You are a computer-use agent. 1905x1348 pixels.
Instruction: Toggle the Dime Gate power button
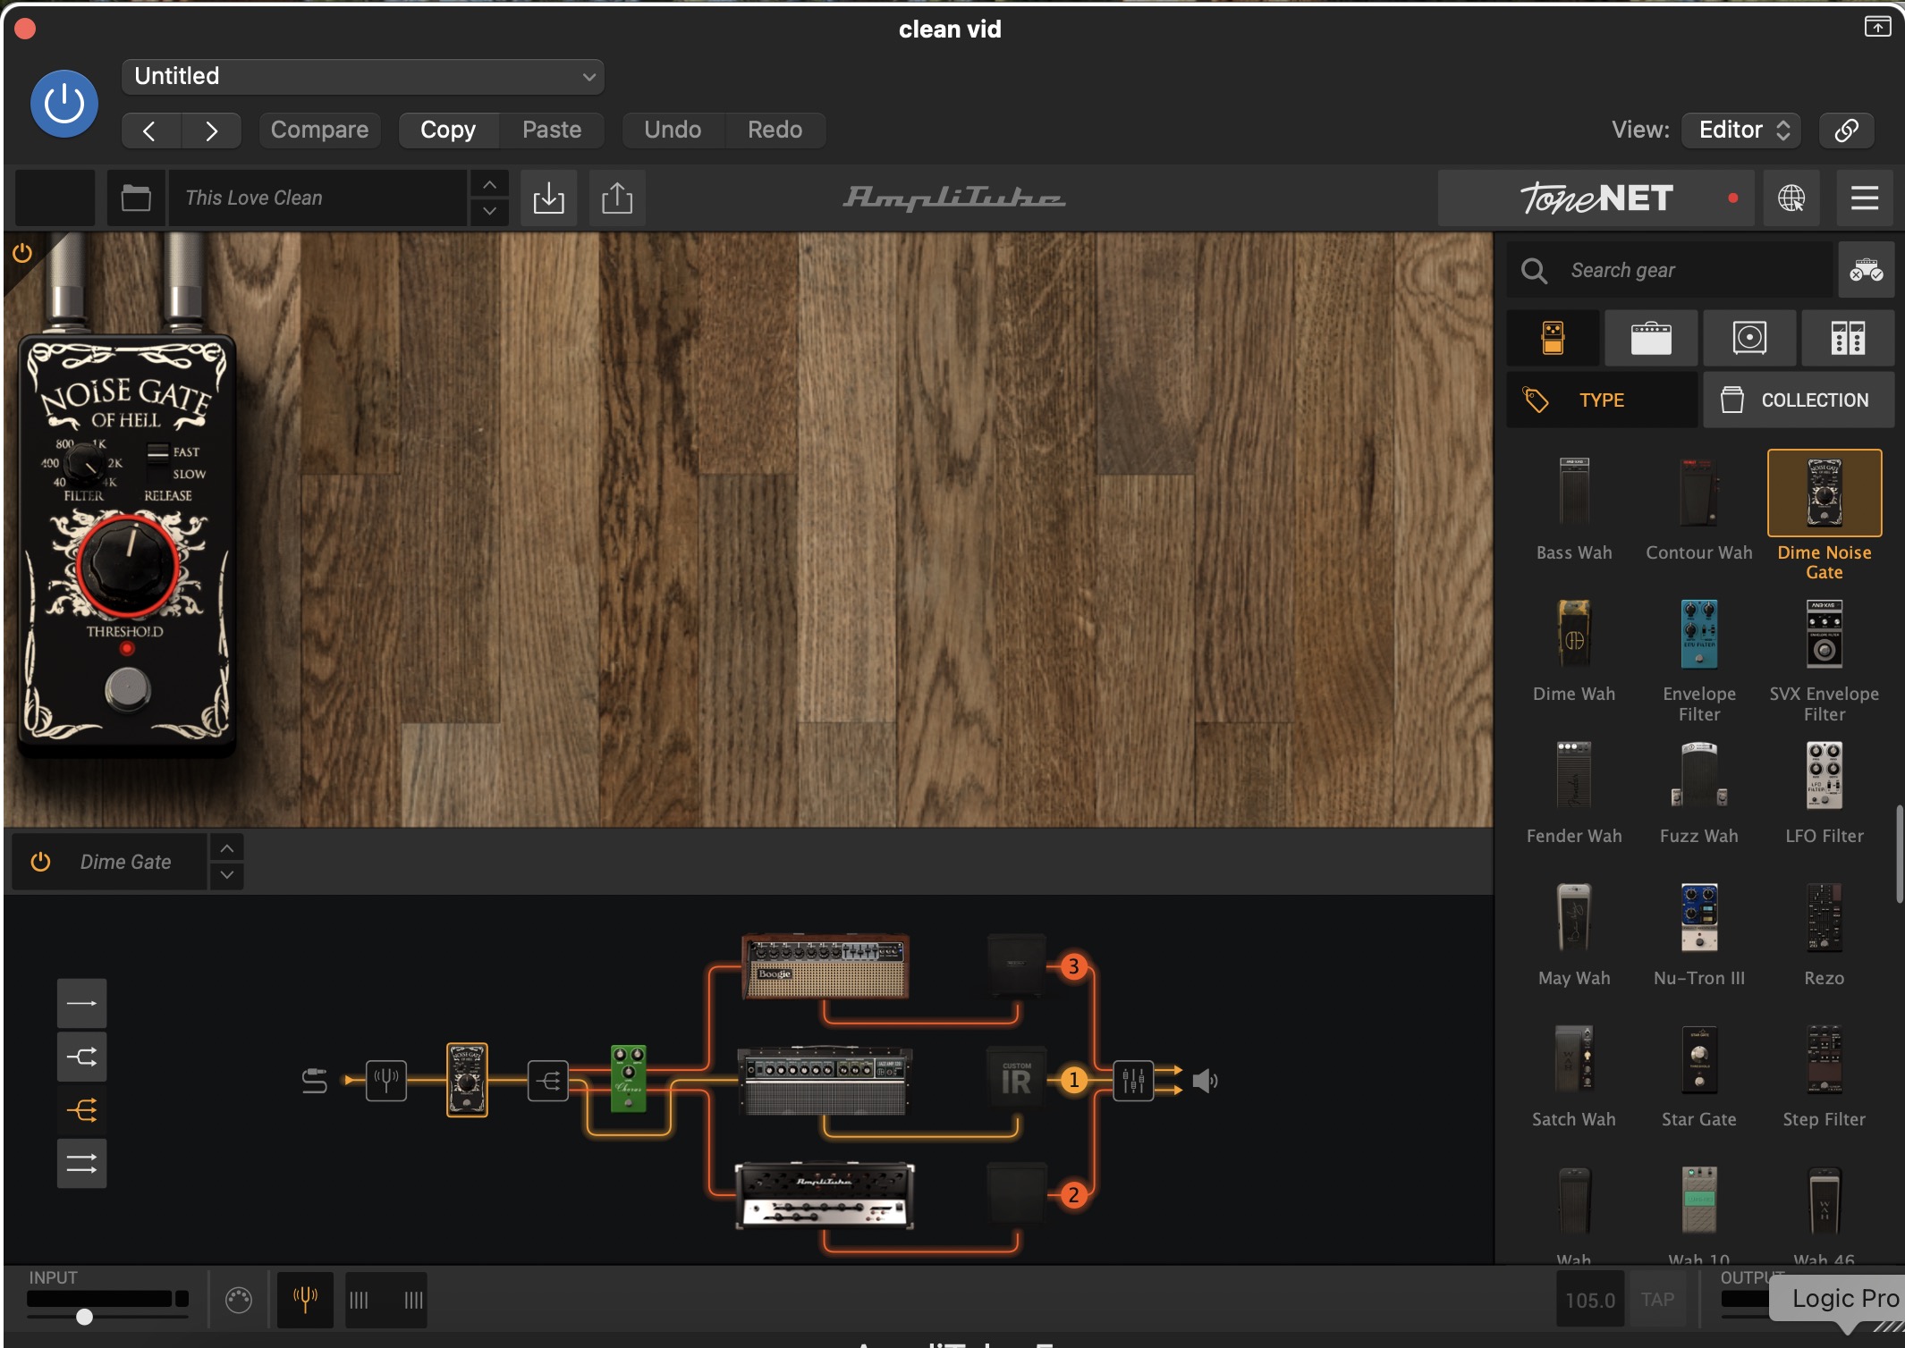40,862
